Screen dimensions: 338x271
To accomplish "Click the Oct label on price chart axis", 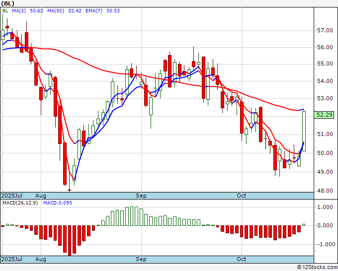I will (x=242, y=196).
